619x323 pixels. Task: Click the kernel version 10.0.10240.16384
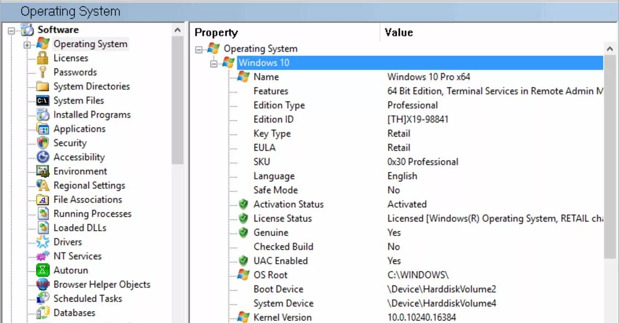[421, 317]
